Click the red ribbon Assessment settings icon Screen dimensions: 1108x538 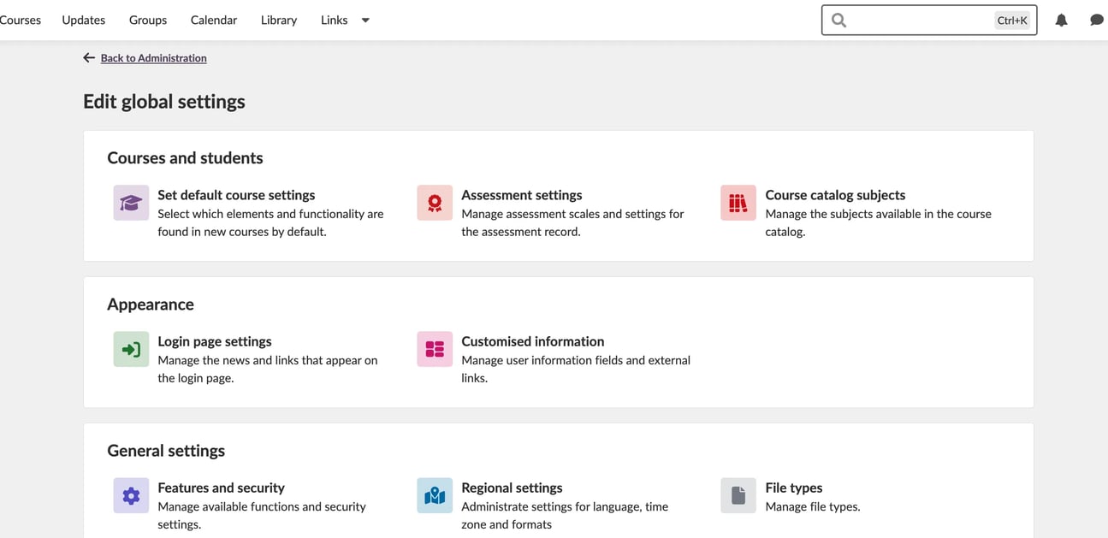click(435, 204)
